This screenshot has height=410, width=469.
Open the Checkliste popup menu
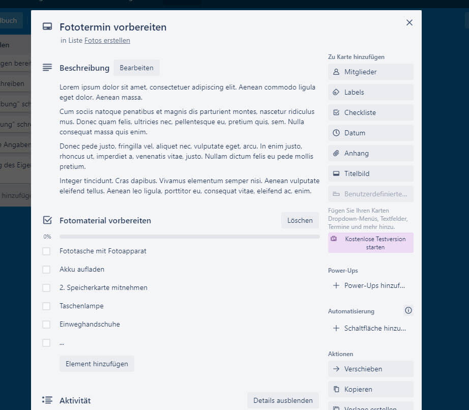pos(370,112)
